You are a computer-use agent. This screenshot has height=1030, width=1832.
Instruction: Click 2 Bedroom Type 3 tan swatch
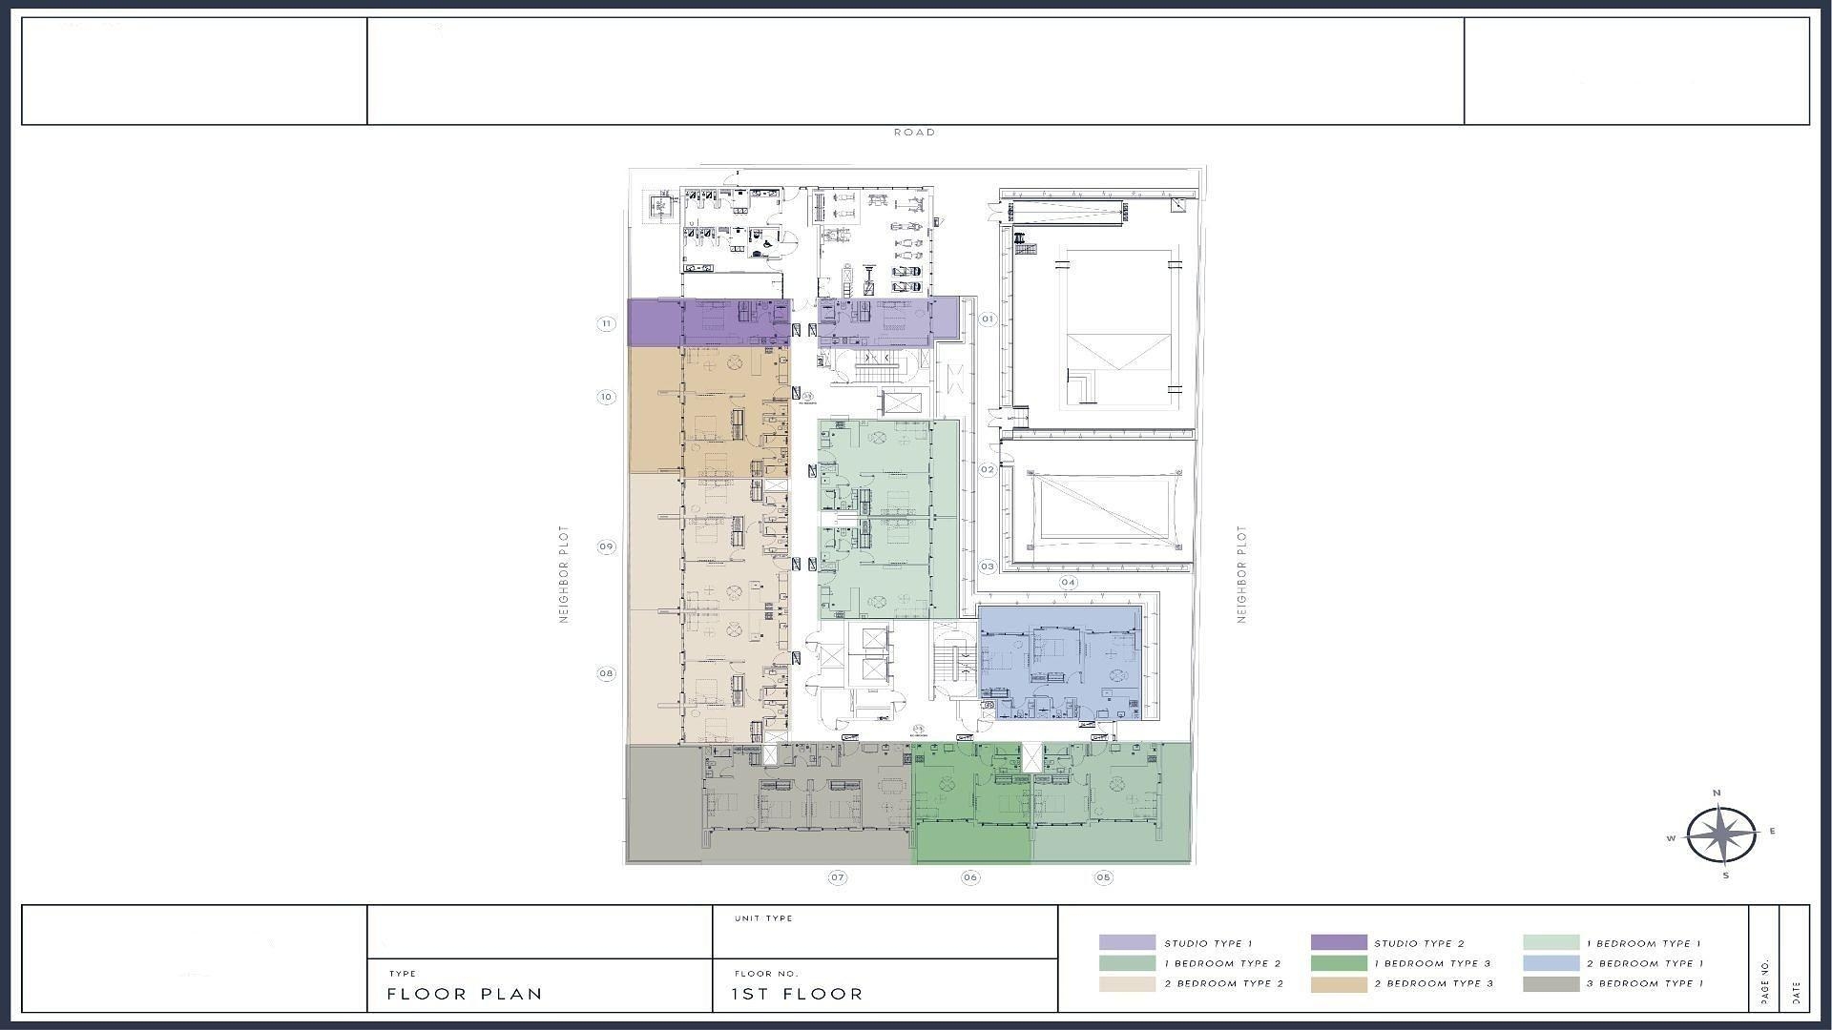pos(1339,983)
